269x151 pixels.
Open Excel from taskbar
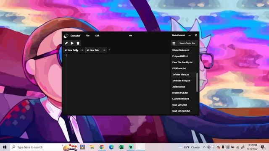click(x=121, y=147)
